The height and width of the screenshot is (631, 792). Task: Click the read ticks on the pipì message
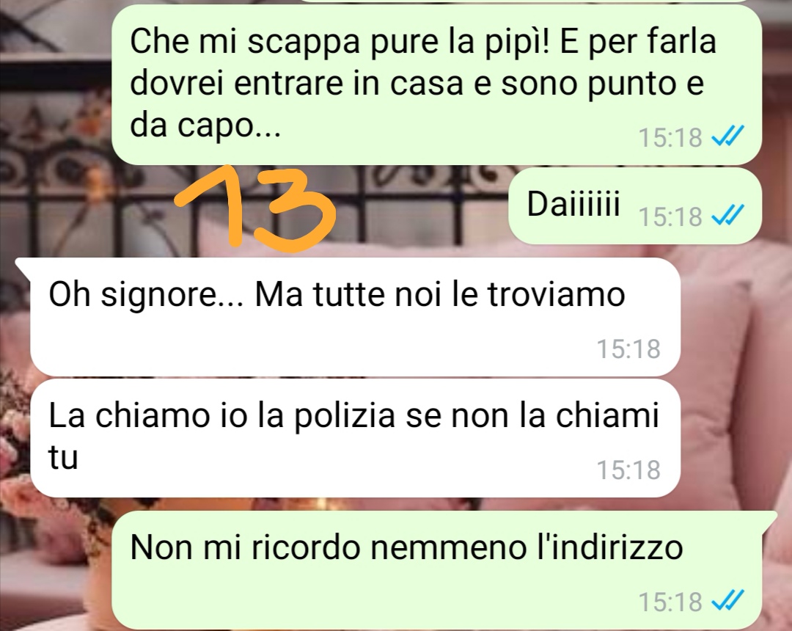(x=727, y=136)
